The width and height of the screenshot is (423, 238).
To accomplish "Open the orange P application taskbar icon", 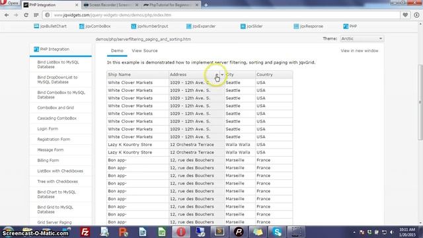I will click(x=124, y=232).
